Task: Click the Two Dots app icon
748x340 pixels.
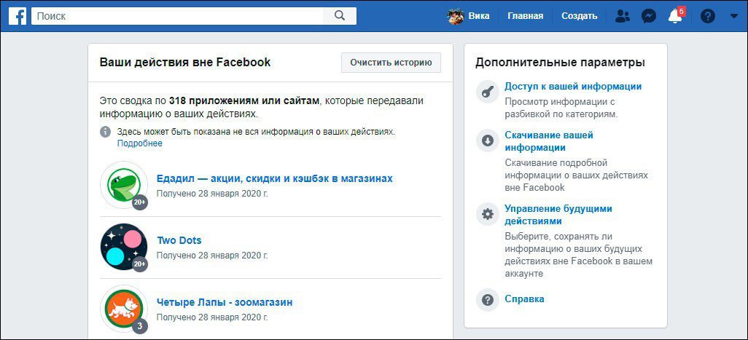Action: (123, 247)
